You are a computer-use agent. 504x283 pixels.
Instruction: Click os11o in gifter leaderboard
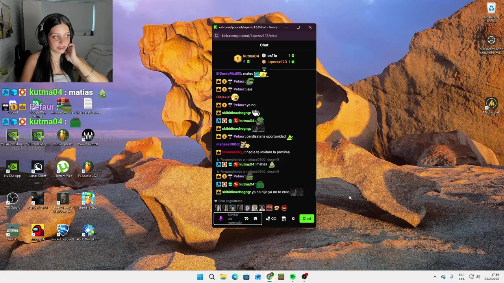pos(272,55)
